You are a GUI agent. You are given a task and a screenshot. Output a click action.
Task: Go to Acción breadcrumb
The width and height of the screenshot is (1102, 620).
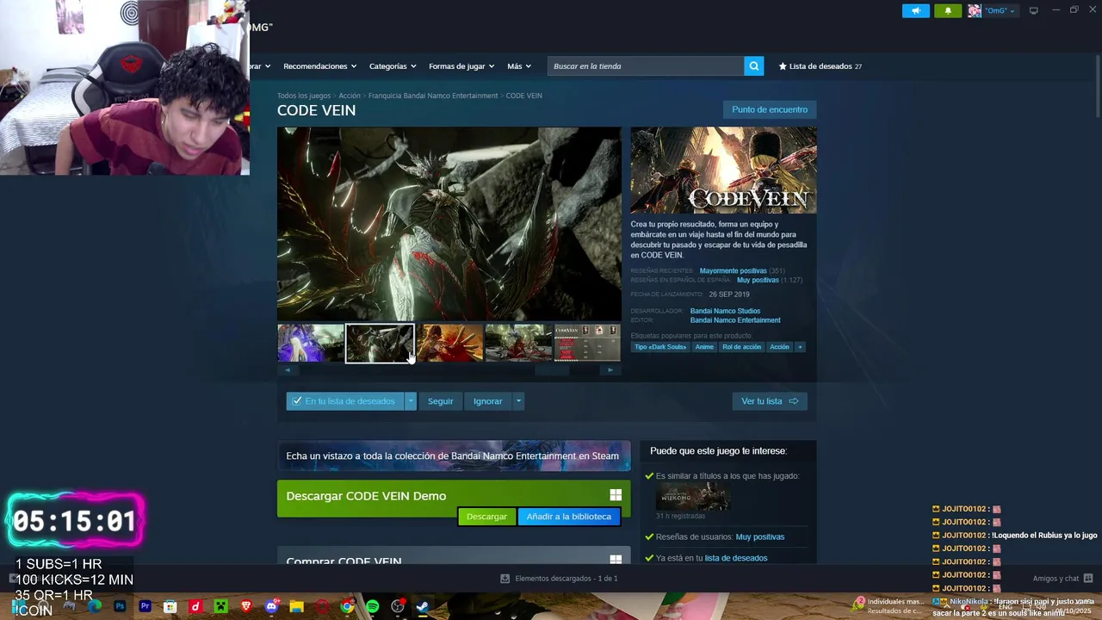(350, 96)
